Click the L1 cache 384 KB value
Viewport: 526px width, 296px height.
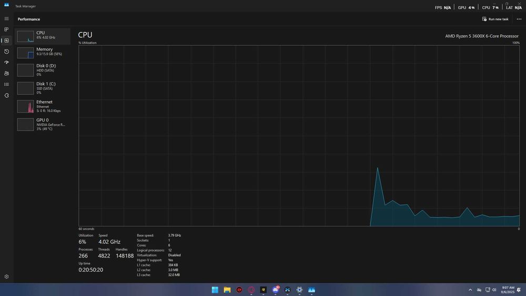173,265
